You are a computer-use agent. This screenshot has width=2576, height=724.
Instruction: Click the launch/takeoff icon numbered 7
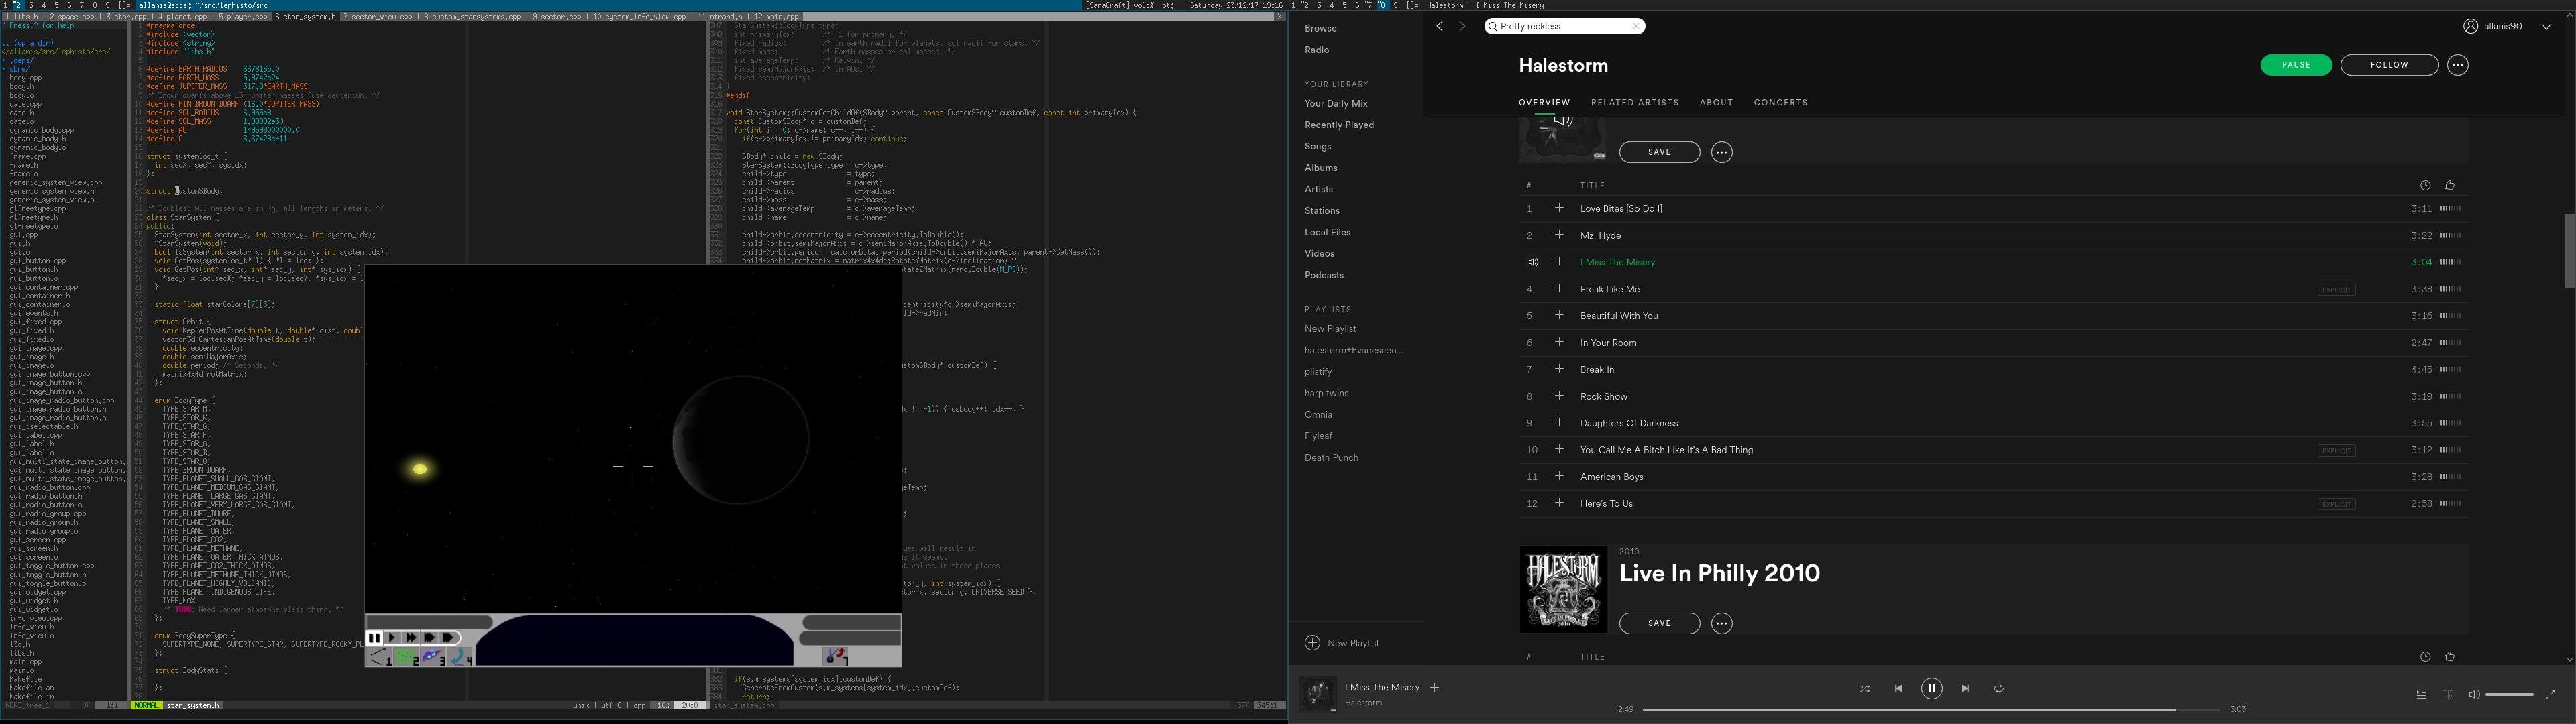(x=835, y=657)
